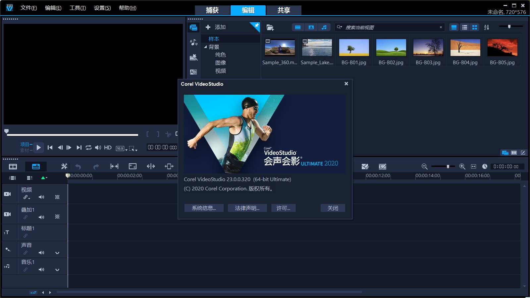Click the 关闭 button in about dialog
530x298 pixels.
tap(333, 208)
